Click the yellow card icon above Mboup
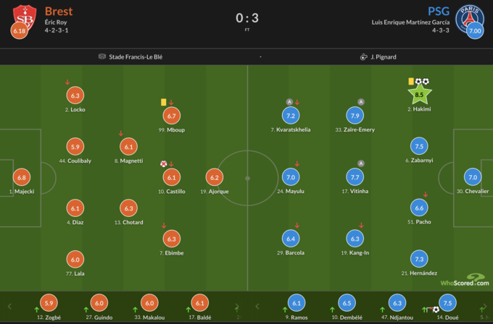493x324 pixels. pyautogui.click(x=164, y=102)
